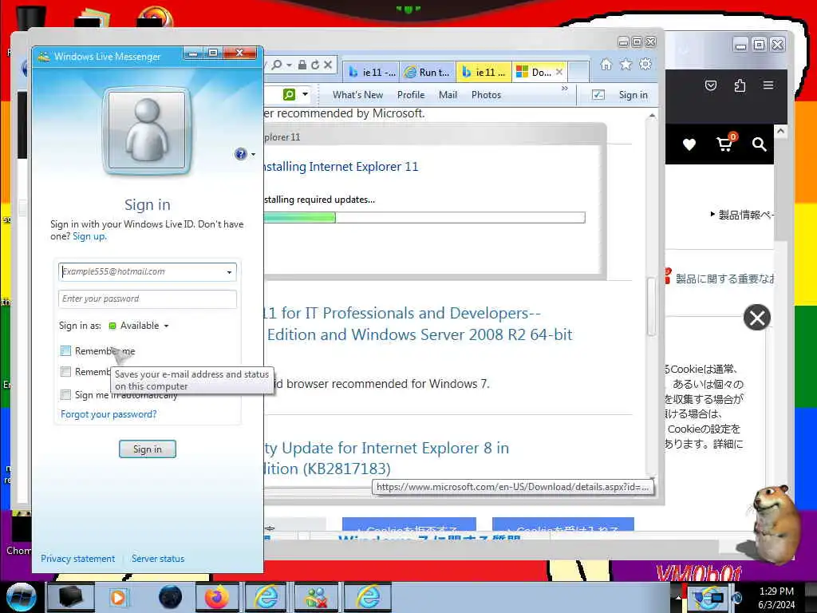Click the Sign up link
Viewport: 817px width, 613px height.
[89, 236]
